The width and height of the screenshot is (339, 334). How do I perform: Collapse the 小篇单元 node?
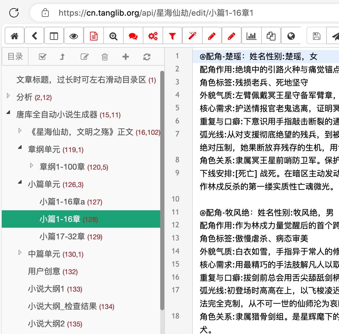[20, 182]
